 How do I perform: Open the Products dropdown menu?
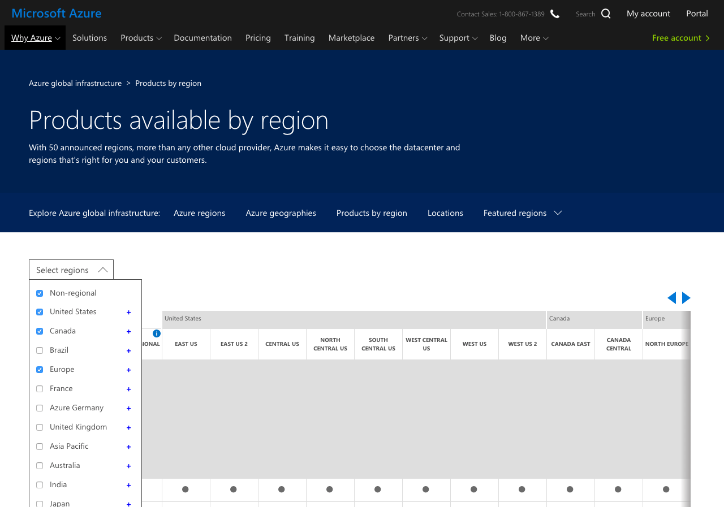(x=141, y=38)
